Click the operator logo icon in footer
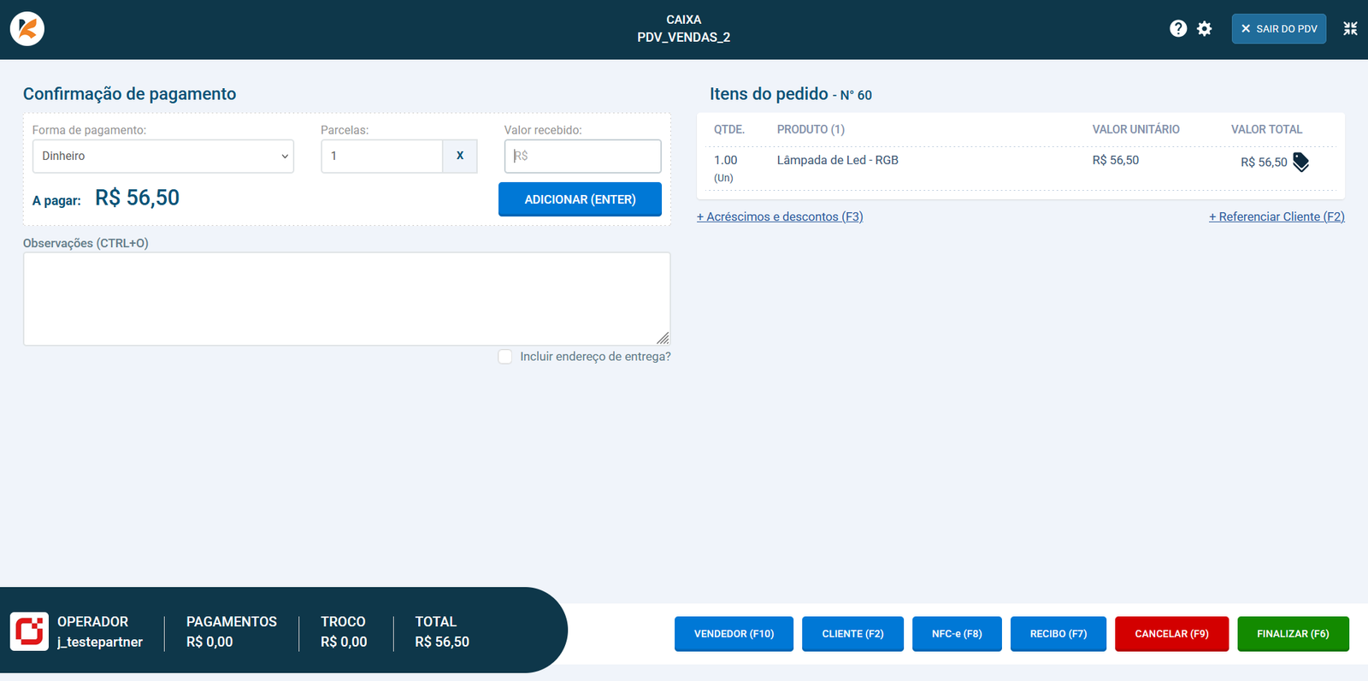1368x681 pixels. (x=29, y=632)
